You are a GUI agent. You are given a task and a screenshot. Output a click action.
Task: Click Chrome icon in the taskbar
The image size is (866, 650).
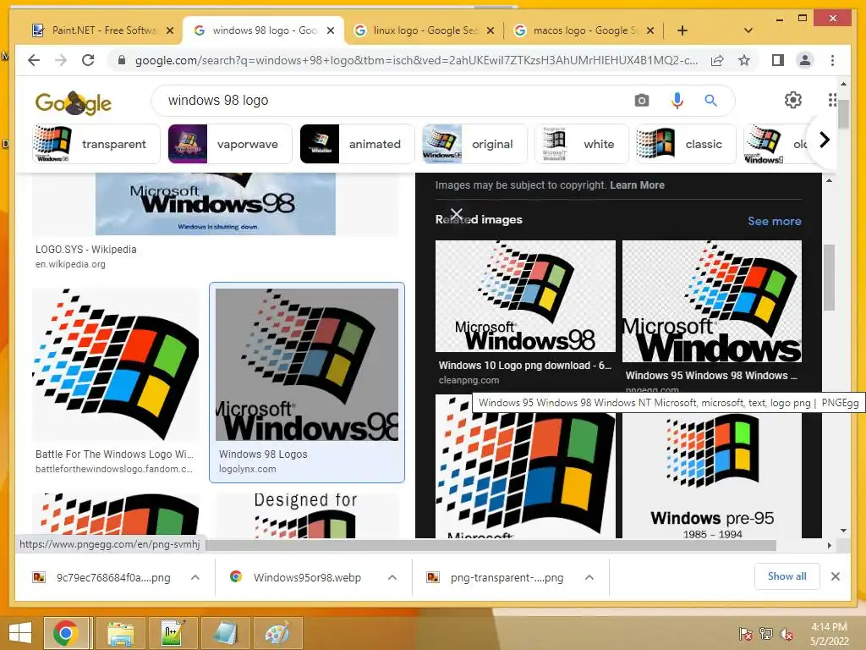[66, 633]
